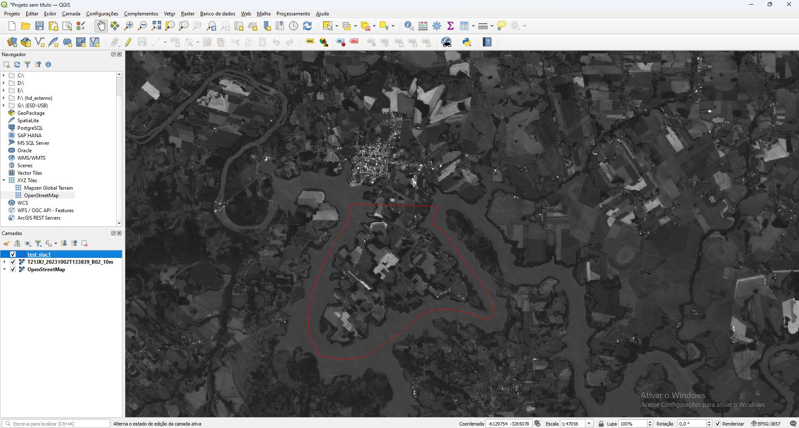Screen dimensions: 799x428
Task: Remove layer in Camadas panel
Action: [85, 243]
